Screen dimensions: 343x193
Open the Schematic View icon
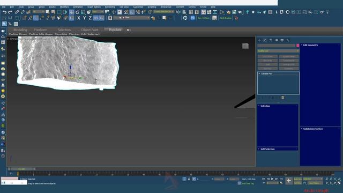[x=215, y=12]
